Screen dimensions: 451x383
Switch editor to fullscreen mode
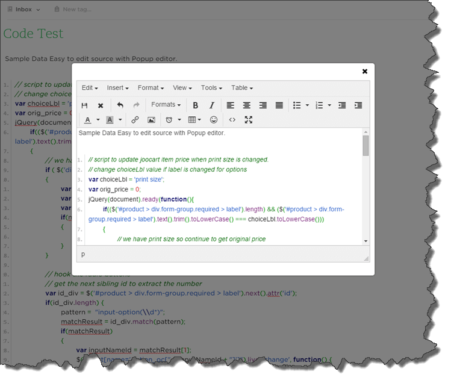pos(249,120)
